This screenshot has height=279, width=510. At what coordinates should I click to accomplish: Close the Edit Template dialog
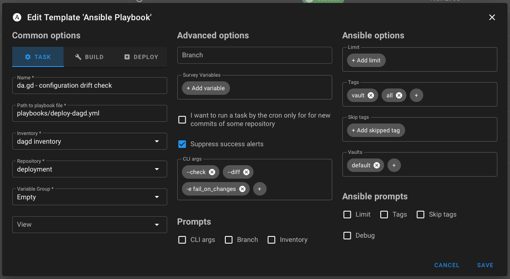pos(492,17)
